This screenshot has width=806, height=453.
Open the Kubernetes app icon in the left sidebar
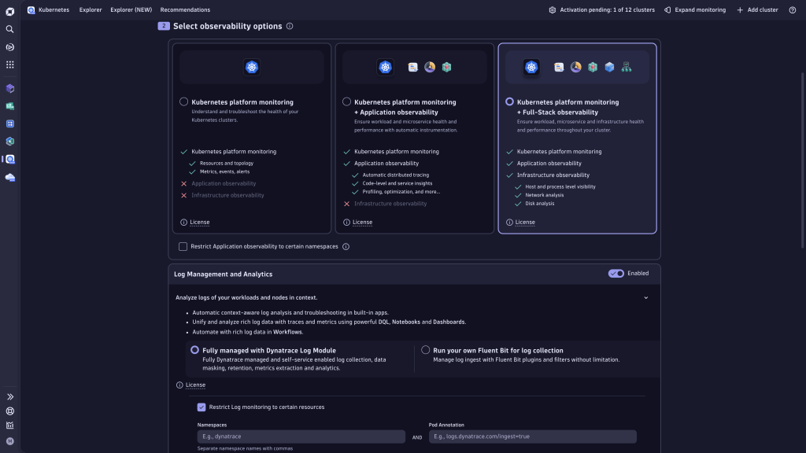coord(9,158)
